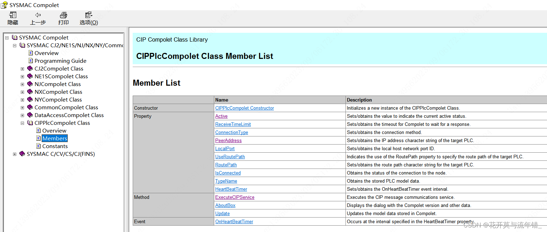The height and width of the screenshot is (232, 547).
Task: Open the UseRoutePath property link
Action: click(230, 157)
